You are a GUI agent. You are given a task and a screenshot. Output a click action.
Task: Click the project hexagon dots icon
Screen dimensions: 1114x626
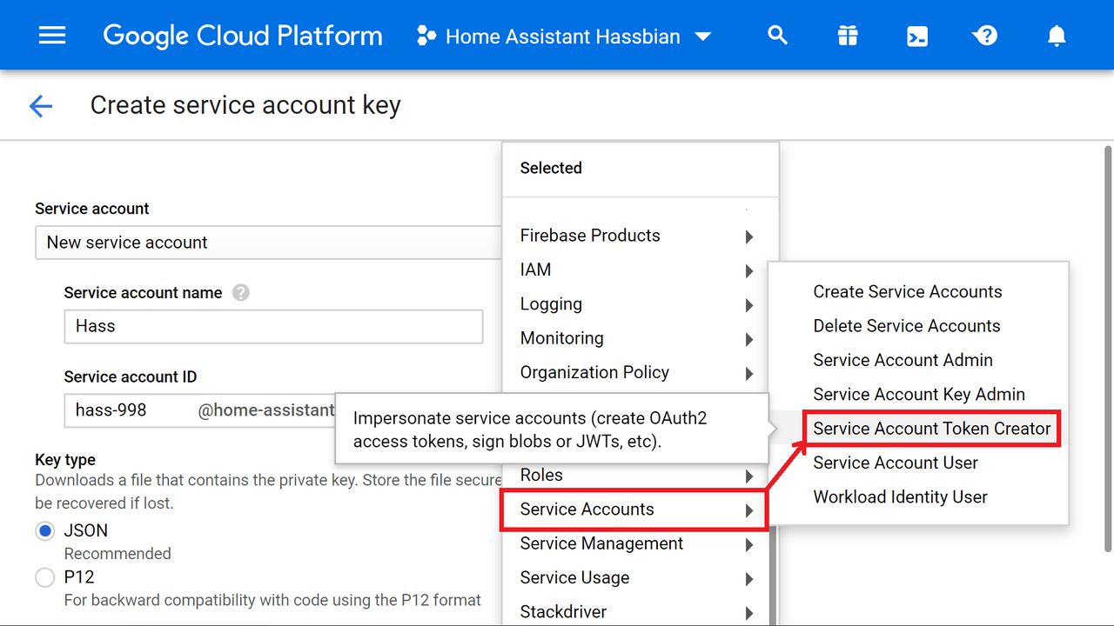(x=426, y=37)
